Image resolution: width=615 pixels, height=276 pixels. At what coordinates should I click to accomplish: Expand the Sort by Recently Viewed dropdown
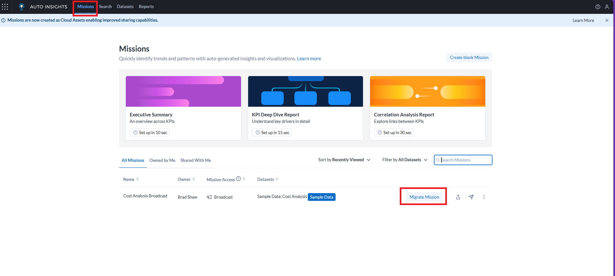pos(344,160)
